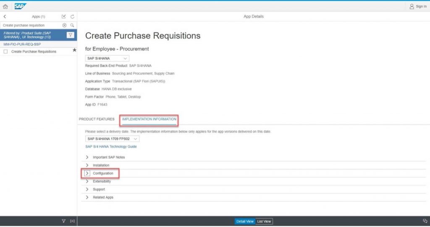Open the SAP S/4HANA 1709 FPS02 dropdown
The height and width of the screenshot is (227, 430).
[112, 139]
